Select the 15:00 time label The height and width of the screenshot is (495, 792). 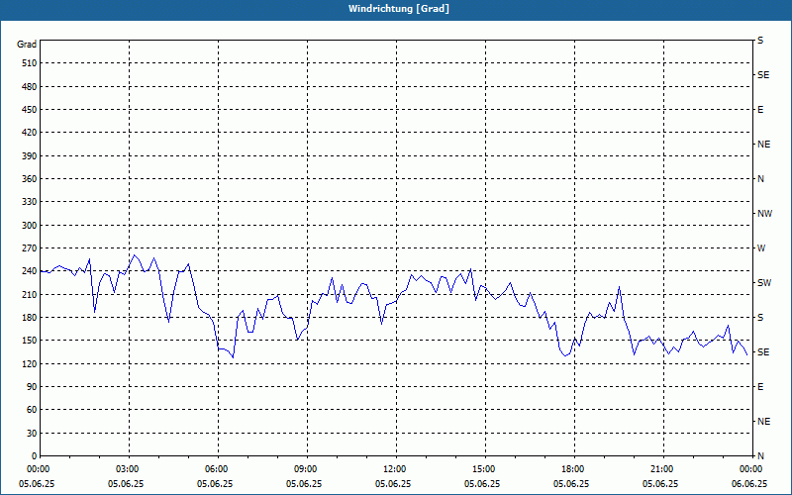[483, 469]
